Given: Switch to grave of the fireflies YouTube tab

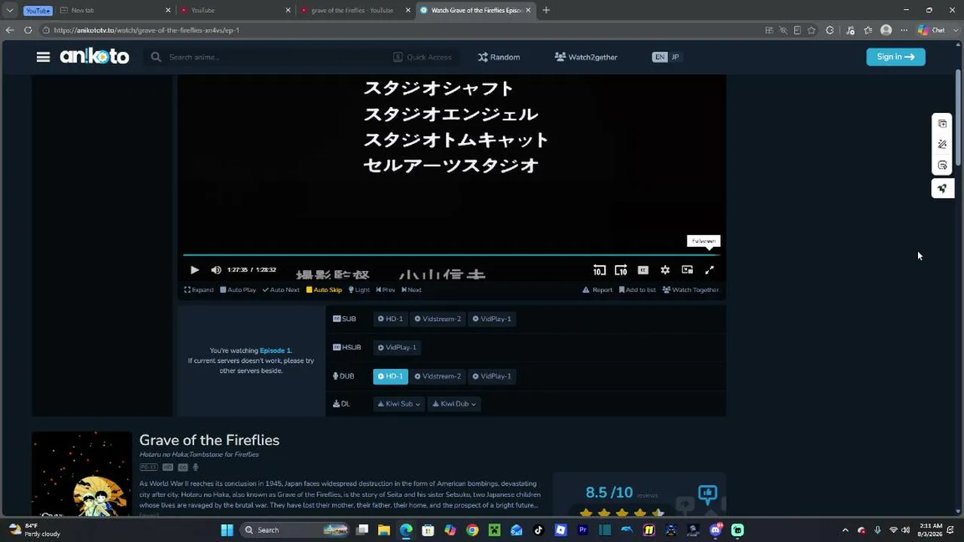Looking at the screenshot, I should pos(354,11).
